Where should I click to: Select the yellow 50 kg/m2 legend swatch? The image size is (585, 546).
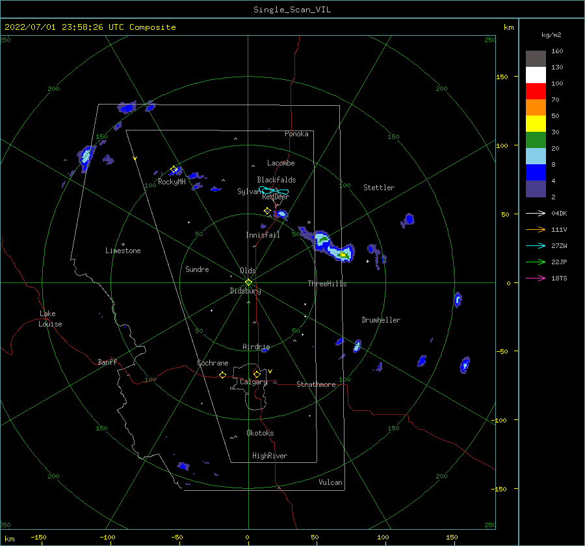tap(536, 124)
